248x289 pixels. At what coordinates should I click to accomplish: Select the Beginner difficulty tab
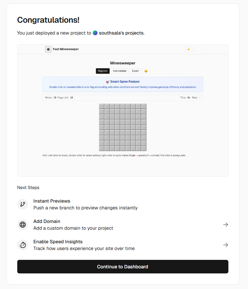[x=103, y=71]
